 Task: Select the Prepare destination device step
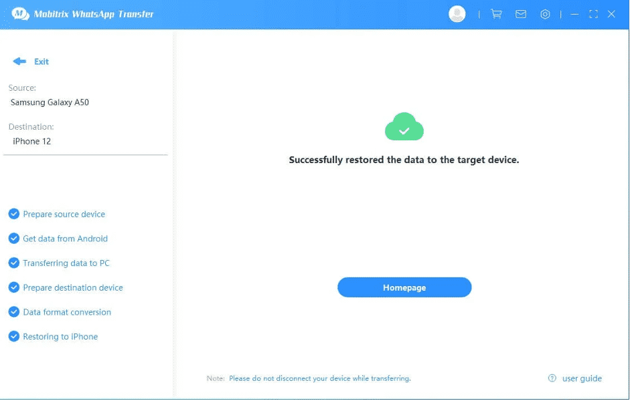coord(73,287)
